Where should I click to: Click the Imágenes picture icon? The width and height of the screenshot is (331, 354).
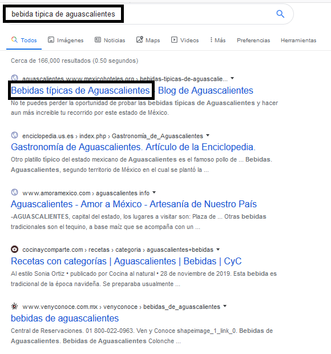pyautogui.click(x=51, y=40)
